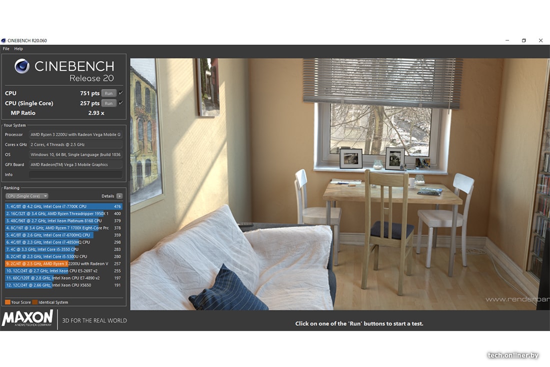The height and width of the screenshot is (367, 550).
Task: Select ranking row 1 Intel Core i7-7700K
Action: coord(63,206)
